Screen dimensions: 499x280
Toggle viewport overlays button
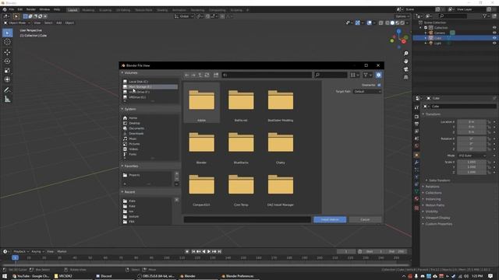point(369,23)
